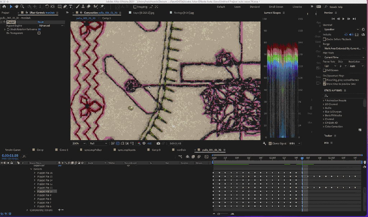The width and height of the screenshot is (368, 217).
Task: Open the Puppet Engine Advanced dropdown
Action: click(x=51, y=26)
